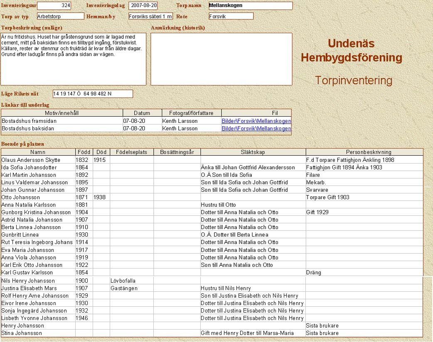Click the Torp namn field Mellanskogen

click(250, 6)
